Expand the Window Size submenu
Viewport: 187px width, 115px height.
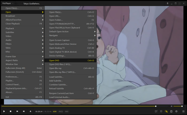(x=23, y=64)
